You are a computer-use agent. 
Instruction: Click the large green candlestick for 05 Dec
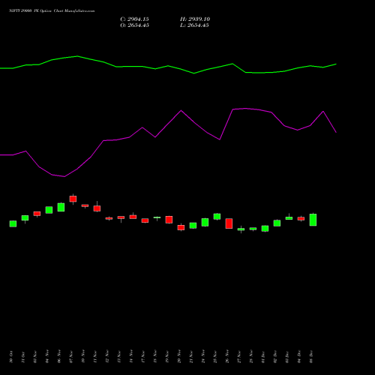(x=313, y=220)
